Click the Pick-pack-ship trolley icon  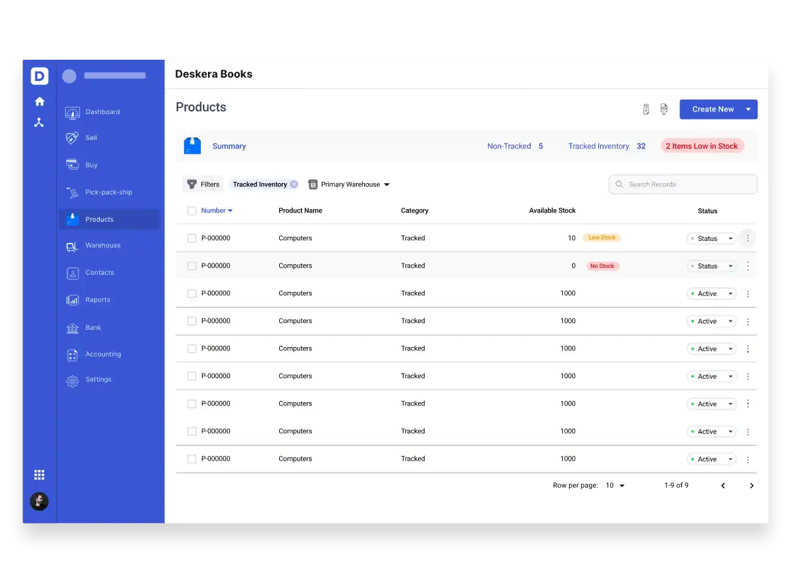72,192
